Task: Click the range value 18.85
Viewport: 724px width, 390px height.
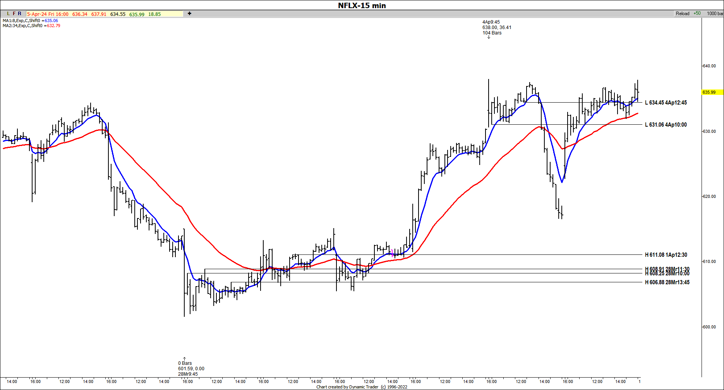Action: 154,14
